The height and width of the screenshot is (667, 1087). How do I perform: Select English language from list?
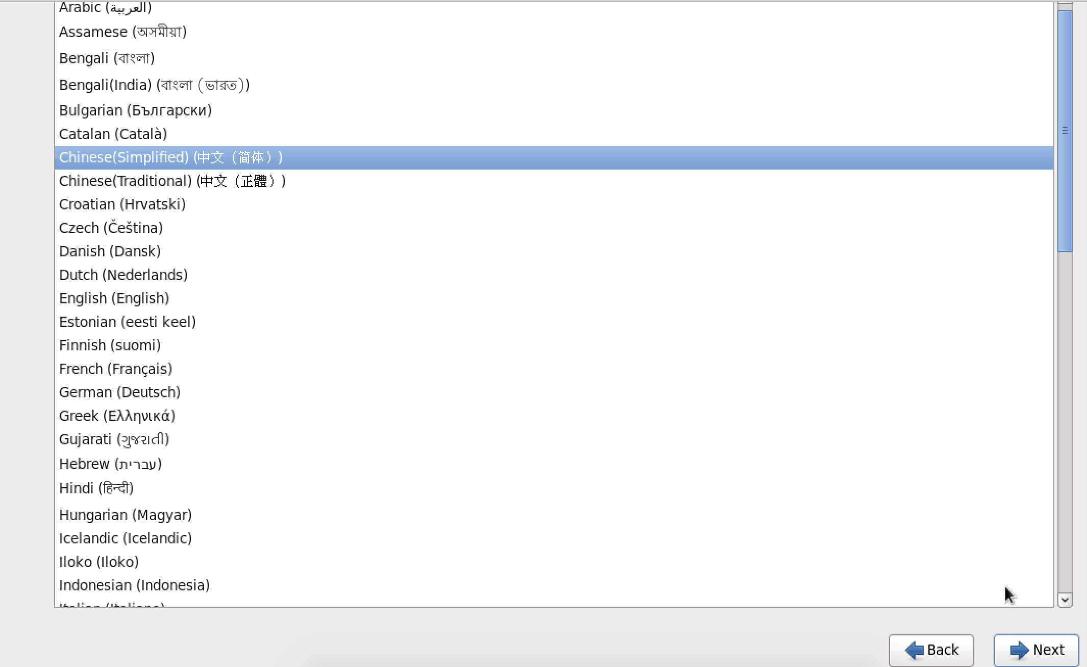(114, 298)
